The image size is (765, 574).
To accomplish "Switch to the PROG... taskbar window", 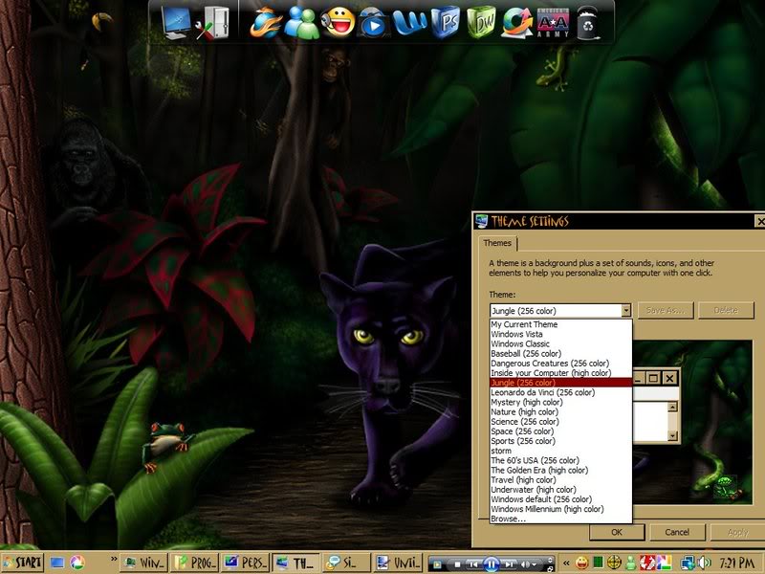I will click(x=195, y=563).
